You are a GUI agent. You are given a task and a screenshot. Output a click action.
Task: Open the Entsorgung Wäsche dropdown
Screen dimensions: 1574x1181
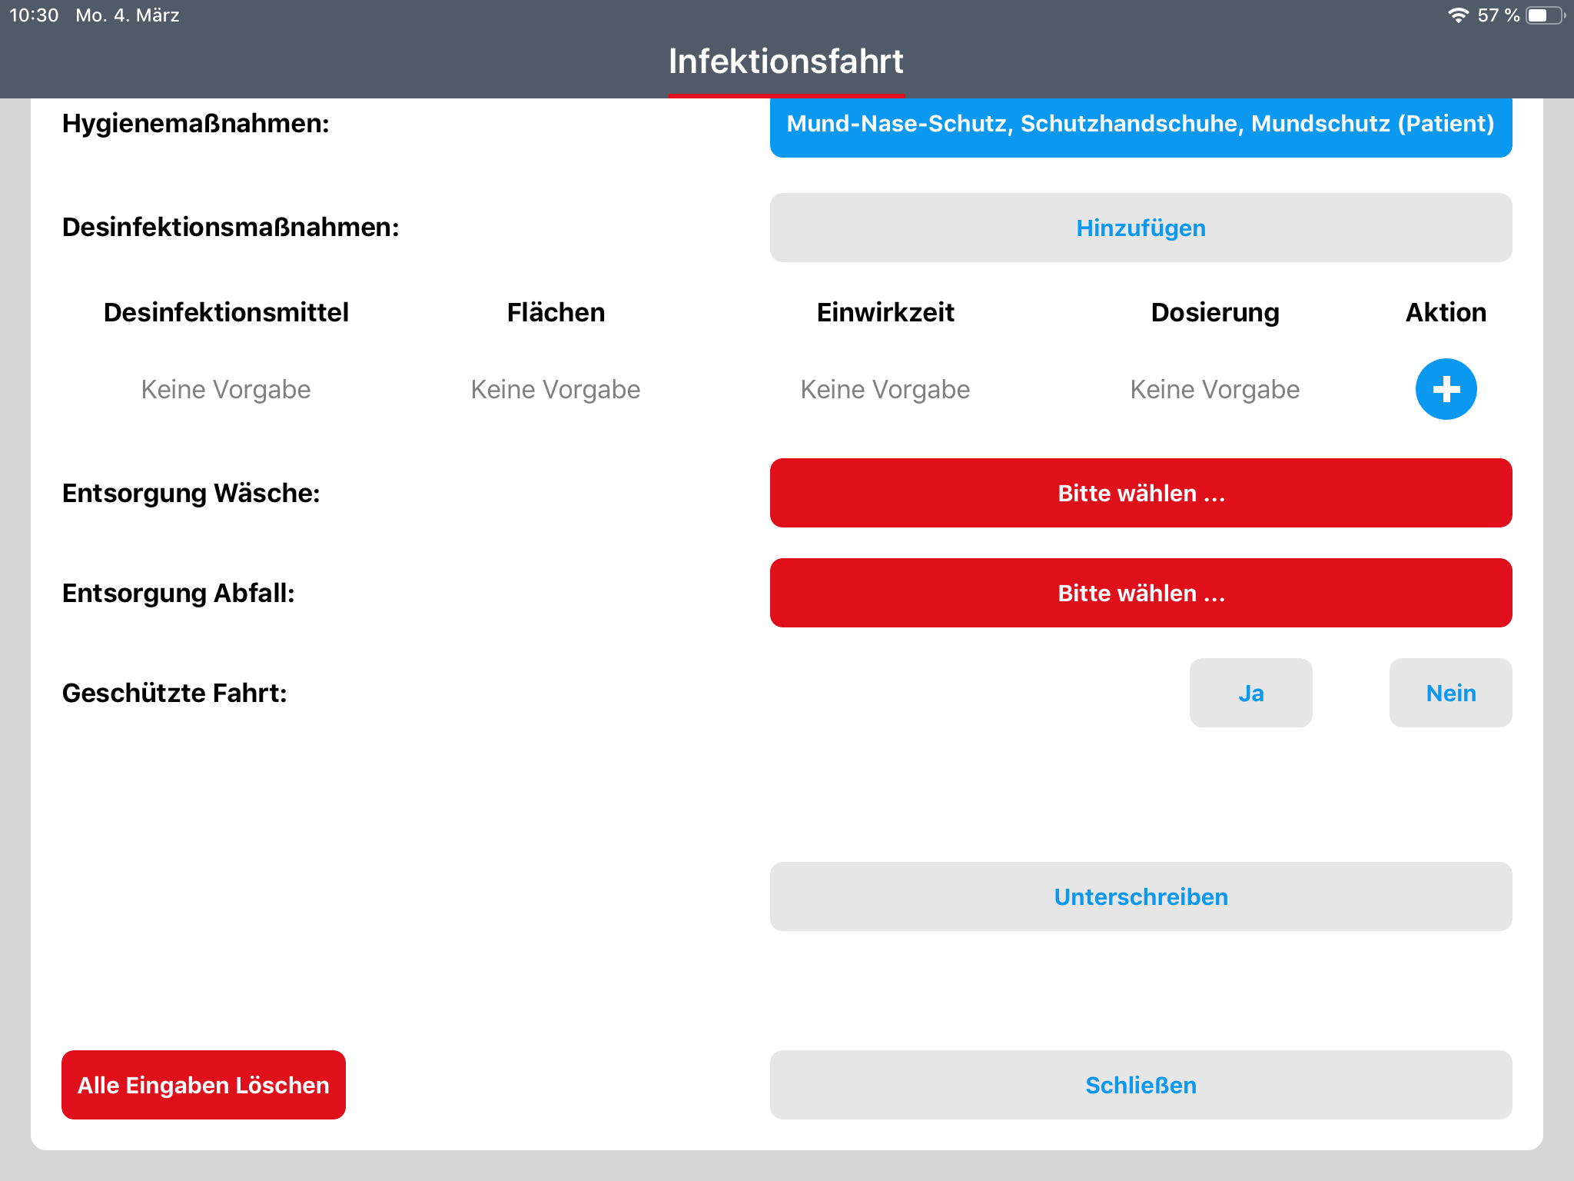[x=1141, y=493]
